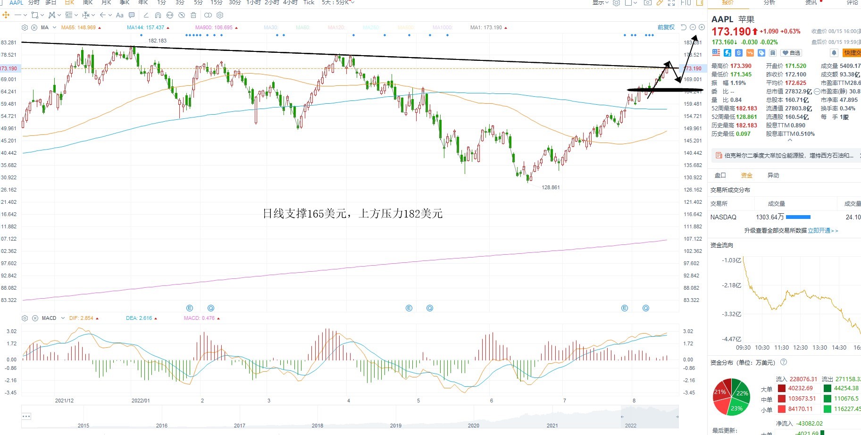Screen dimensions: 861x435
Task: Click the blue price tag icon
Action: (x=761, y=53)
